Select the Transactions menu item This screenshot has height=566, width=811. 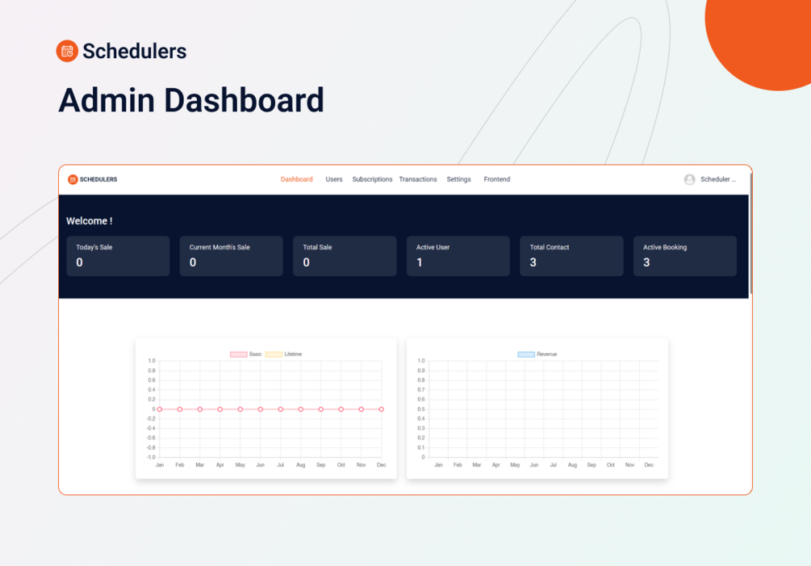418,179
